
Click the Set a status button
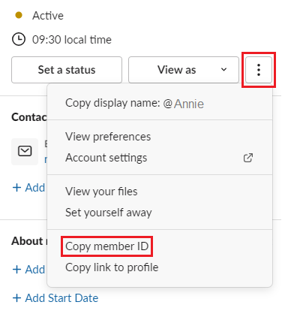click(67, 70)
